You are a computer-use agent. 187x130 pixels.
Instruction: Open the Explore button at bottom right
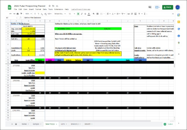[x=168, y=124]
